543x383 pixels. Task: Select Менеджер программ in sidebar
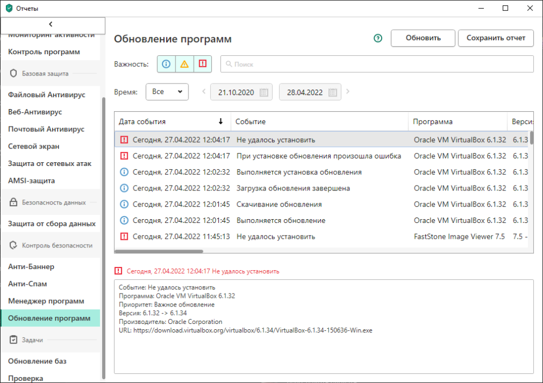(x=46, y=301)
